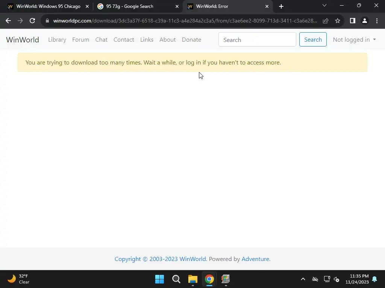Image resolution: width=385 pixels, height=288 pixels.
Task: Open the Chat page
Action: [x=102, y=40]
